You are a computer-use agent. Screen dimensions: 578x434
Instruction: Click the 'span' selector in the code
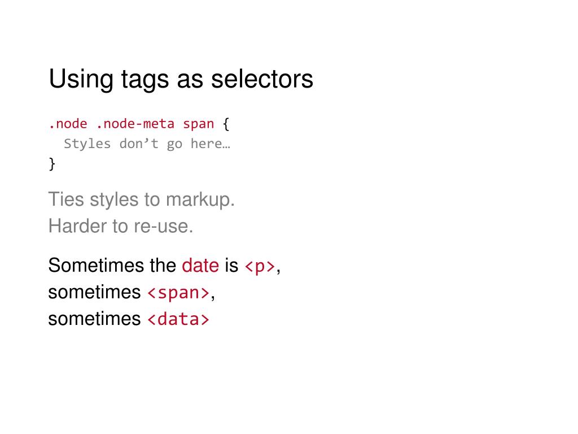(198, 124)
